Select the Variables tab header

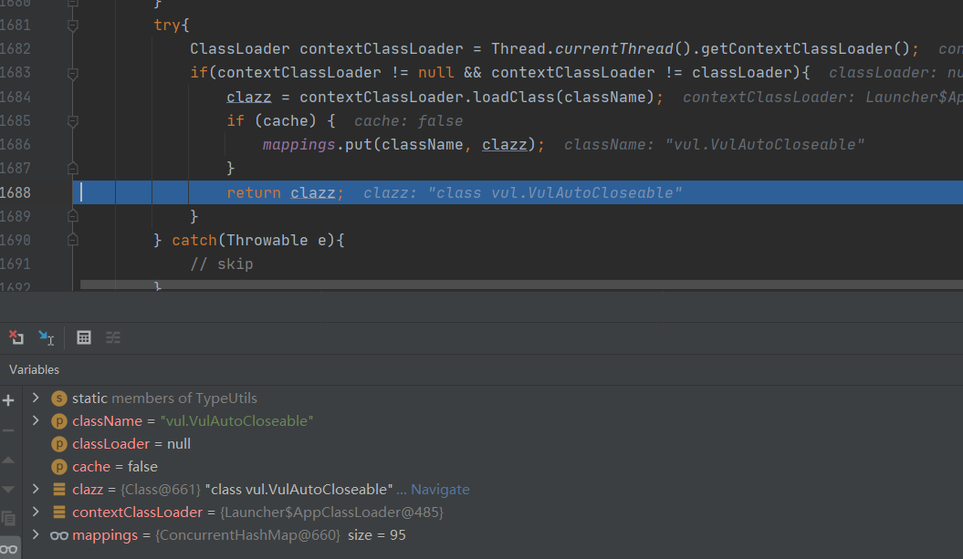coord(35,369)
